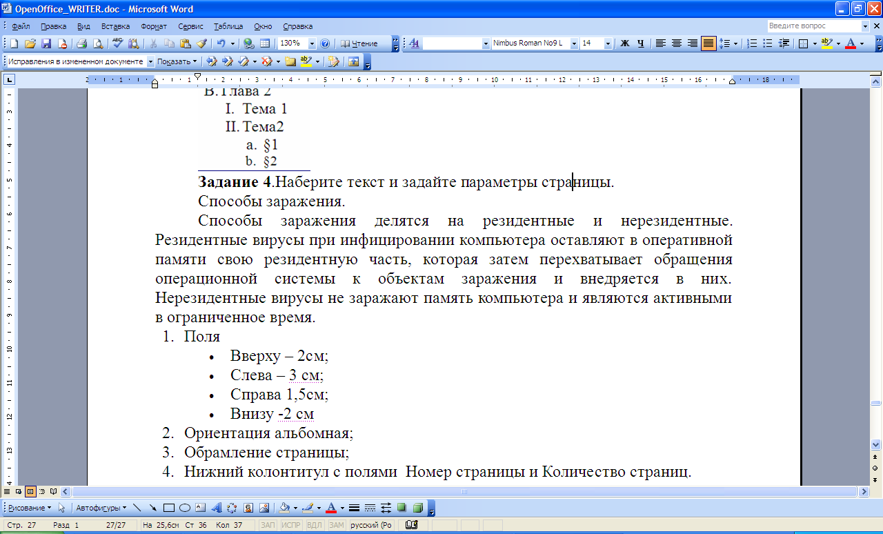The image size is (883, 534).
Task: Open the Автофигуры menu
Action: [101, 508]
